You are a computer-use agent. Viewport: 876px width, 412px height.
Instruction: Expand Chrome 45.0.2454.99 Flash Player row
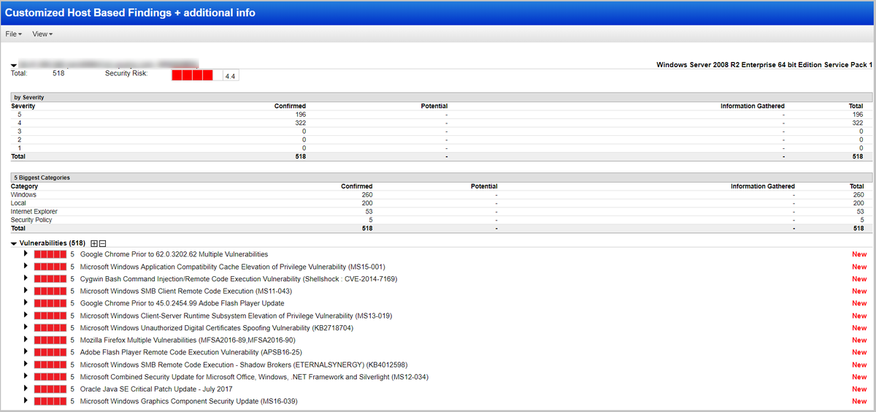click(26, 303)
